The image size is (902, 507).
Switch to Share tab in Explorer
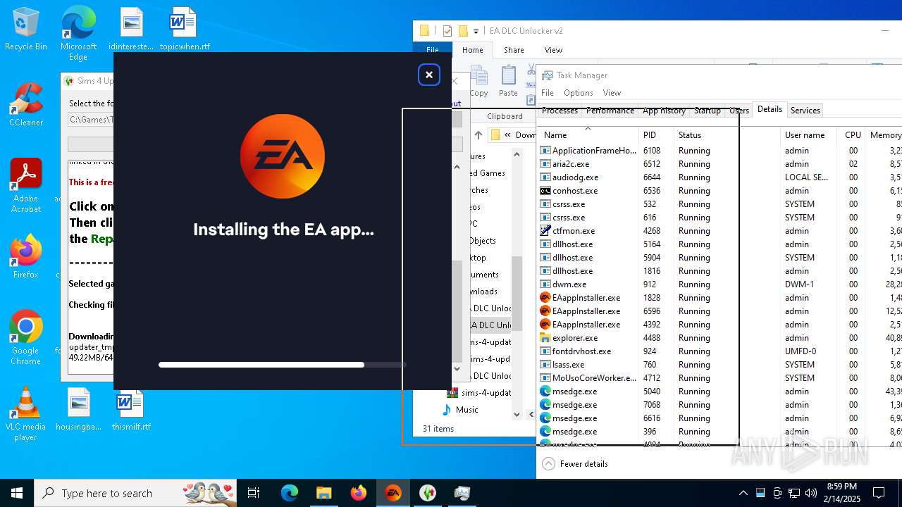tap(514, 50)
